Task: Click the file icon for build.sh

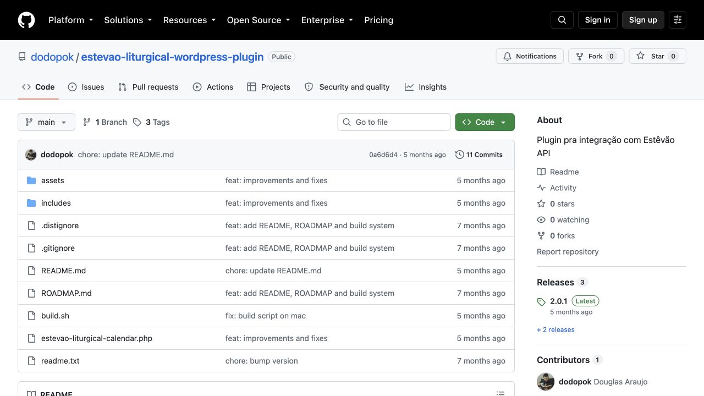Action: coord(31,316)
